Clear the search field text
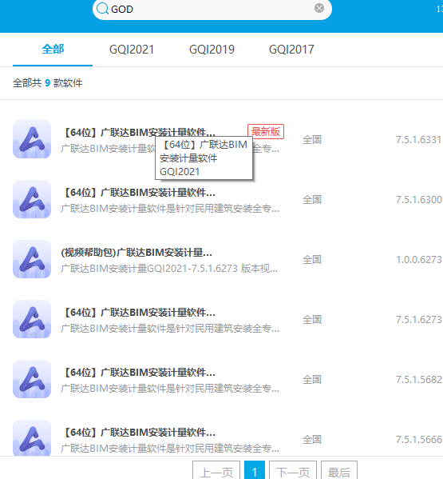The width and height of the screenshot is (443, 479). click(319, 8)
